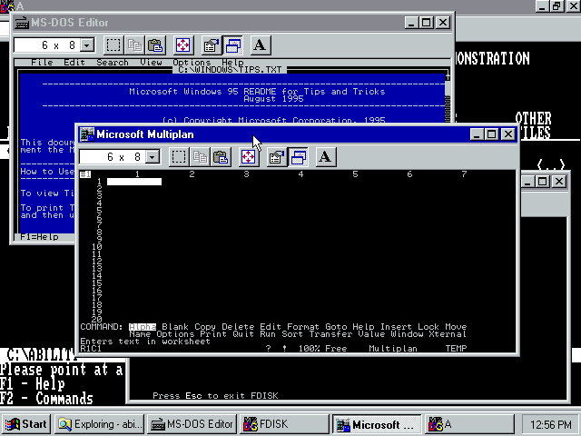Open Search menu in MS-DOS Editor
Image resolution: width=581 pixels, height=436 pixels.
tap(113, 63)
